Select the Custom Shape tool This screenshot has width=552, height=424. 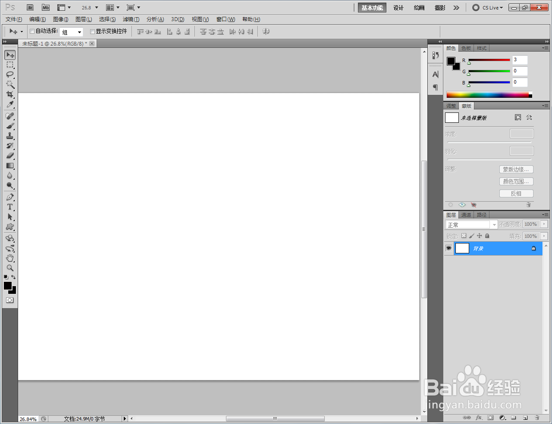[10, 227]
